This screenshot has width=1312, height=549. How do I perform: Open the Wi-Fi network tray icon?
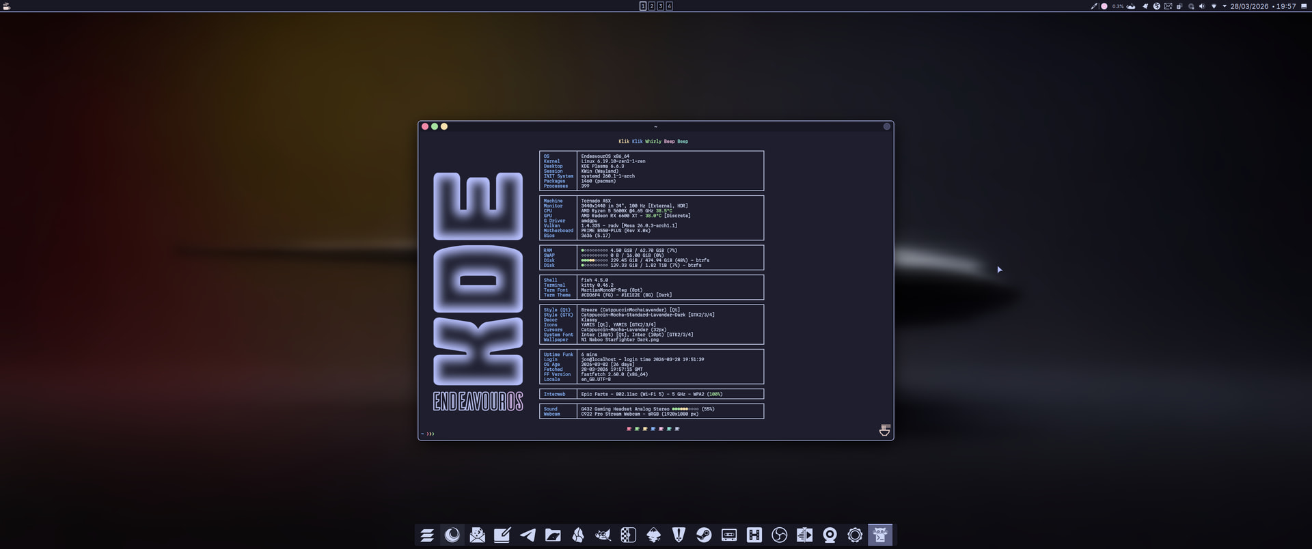tap(1214, 6)
